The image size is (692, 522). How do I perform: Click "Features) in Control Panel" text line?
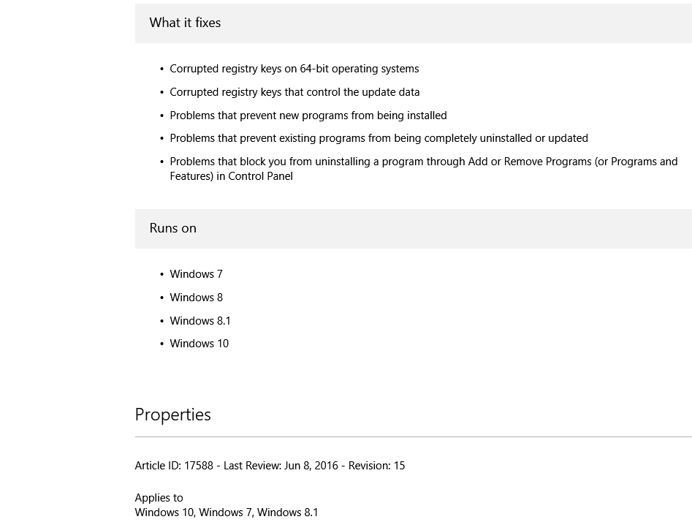[231, 176]
